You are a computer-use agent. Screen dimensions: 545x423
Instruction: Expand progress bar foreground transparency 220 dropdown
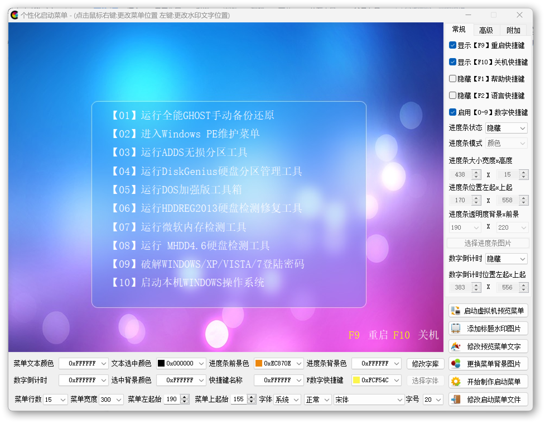point(512,227)
